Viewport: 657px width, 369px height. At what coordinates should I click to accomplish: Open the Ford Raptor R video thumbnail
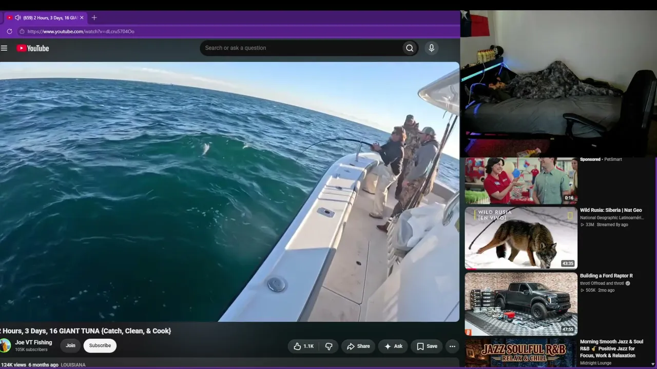point(521,303)
